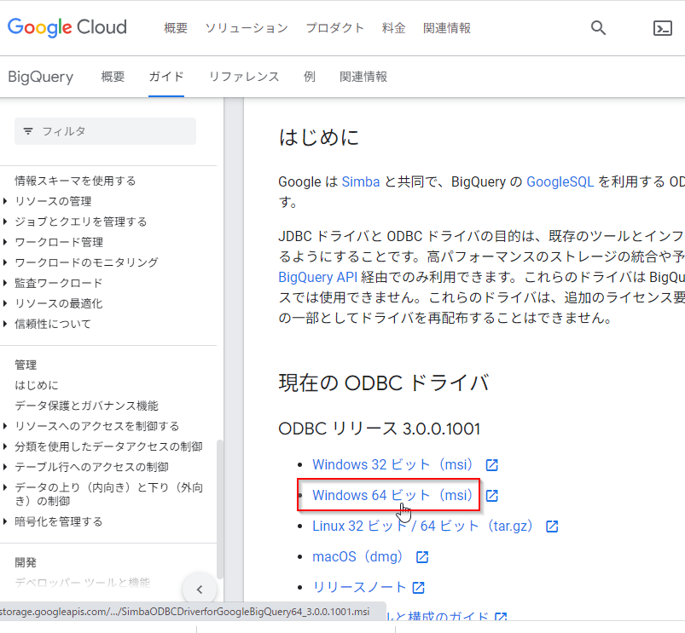
Task: Click the はじめに page heading
Action: tap(319, 137)
